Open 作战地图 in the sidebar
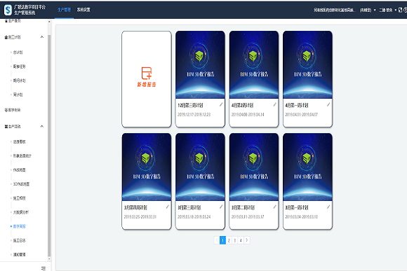Image resolution: width=407 pixels, height=271 pixels. point(20,170)
